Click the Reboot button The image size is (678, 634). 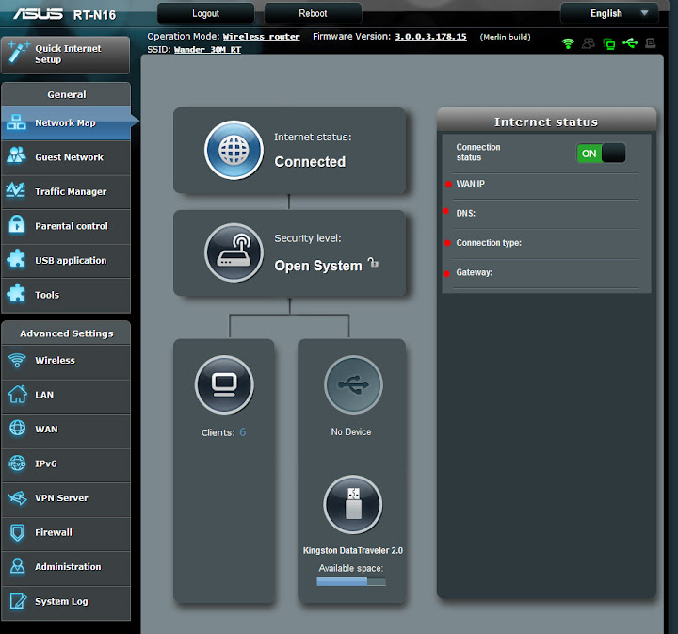(x=313, y=13)
